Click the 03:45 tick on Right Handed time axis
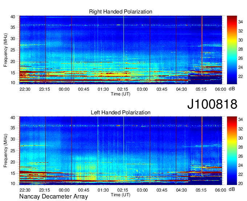Viewport: 247px width, 201px height. point(162,89)
